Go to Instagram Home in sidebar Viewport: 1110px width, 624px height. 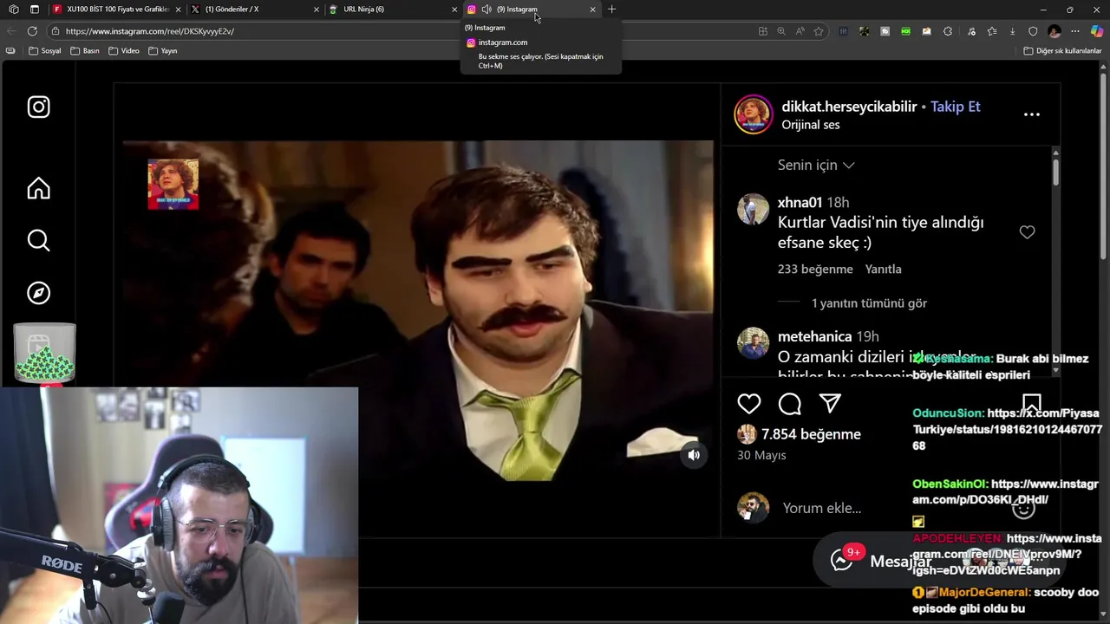point(38,188)
